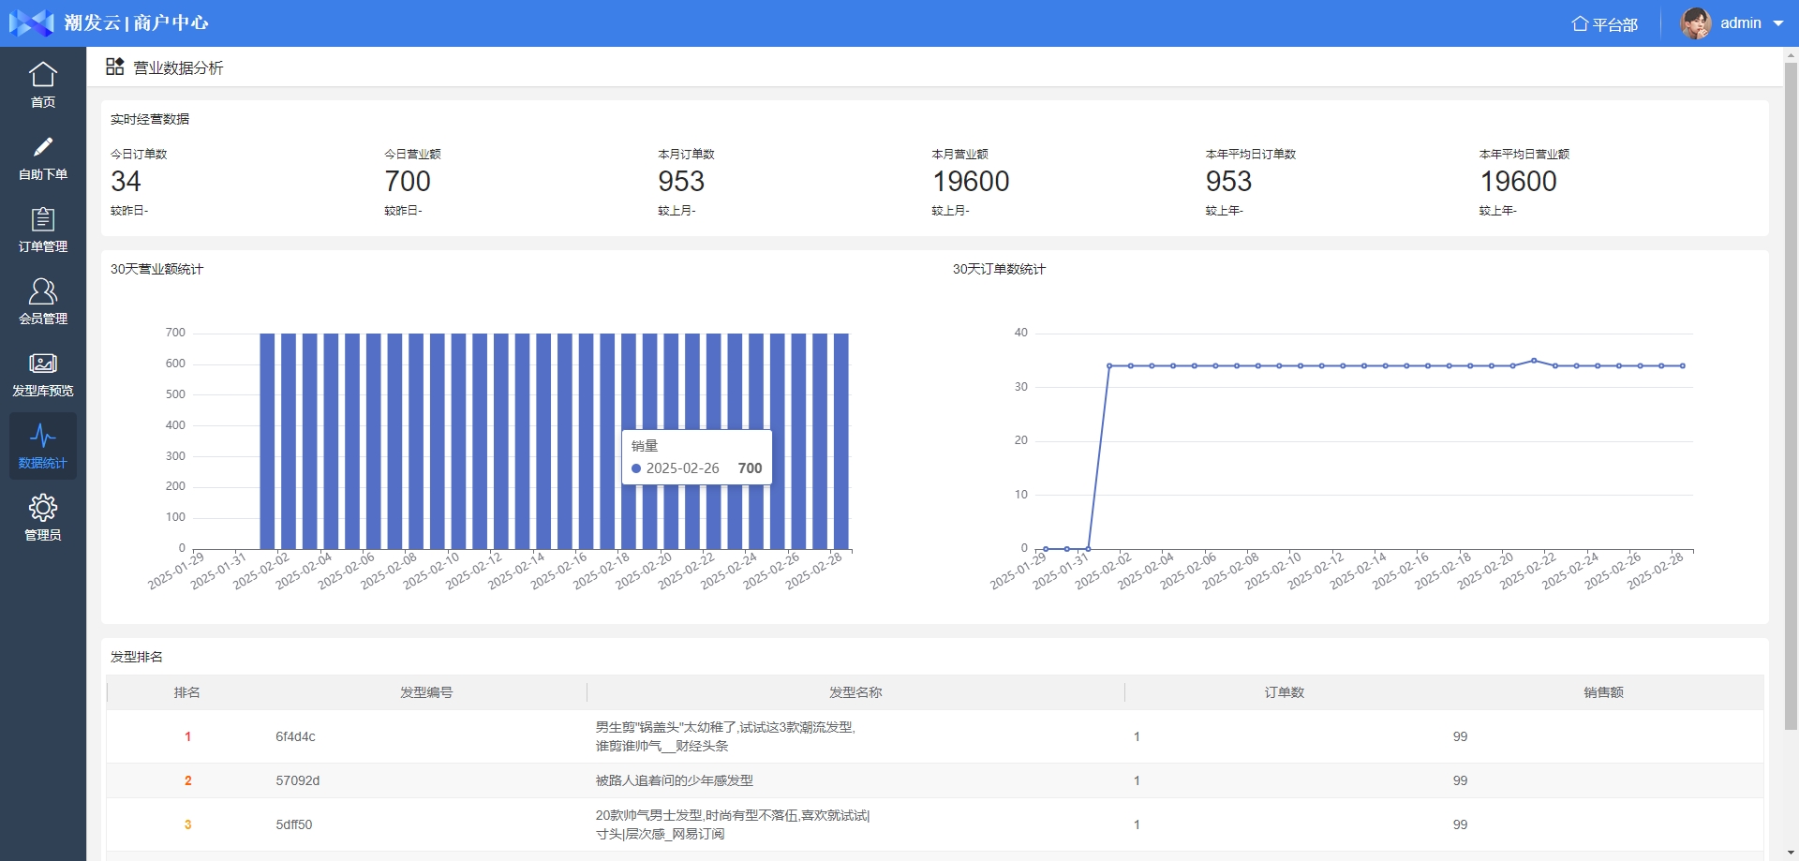Screen dimensions: 1799x861
Task: Click the 营业数据分析 grid icon
Action: 114,67
